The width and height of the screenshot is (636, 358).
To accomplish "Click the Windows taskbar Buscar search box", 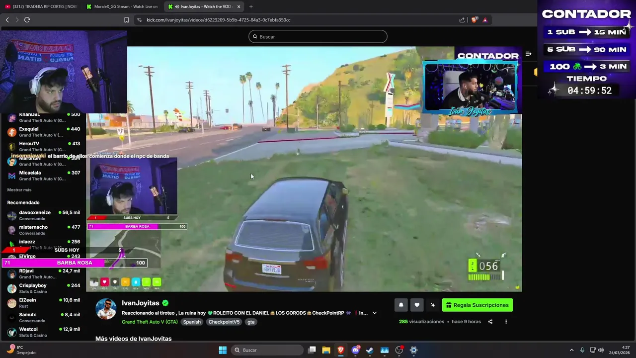I will [x=268, y=350].
